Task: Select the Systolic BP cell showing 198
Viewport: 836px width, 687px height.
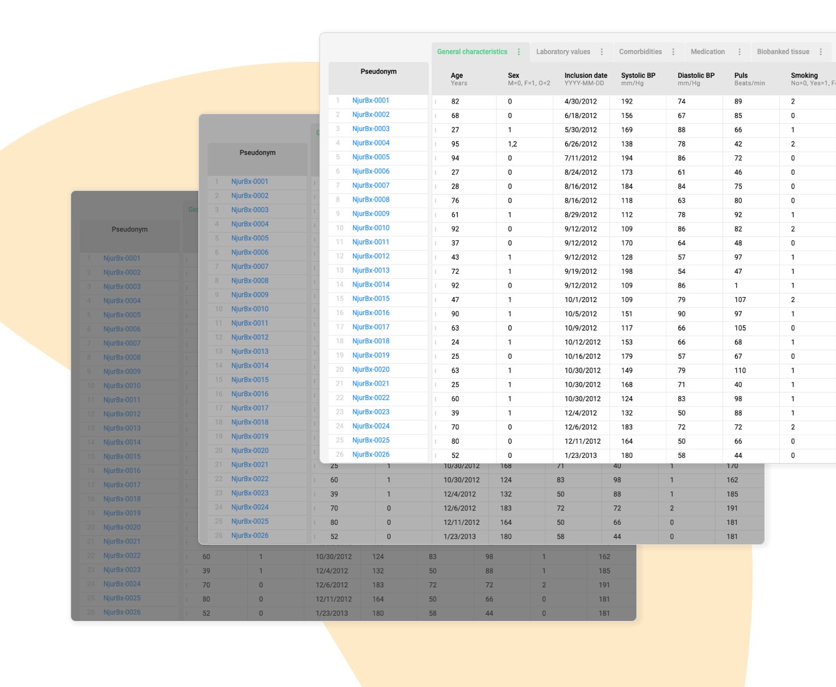Action: [627, 271]
